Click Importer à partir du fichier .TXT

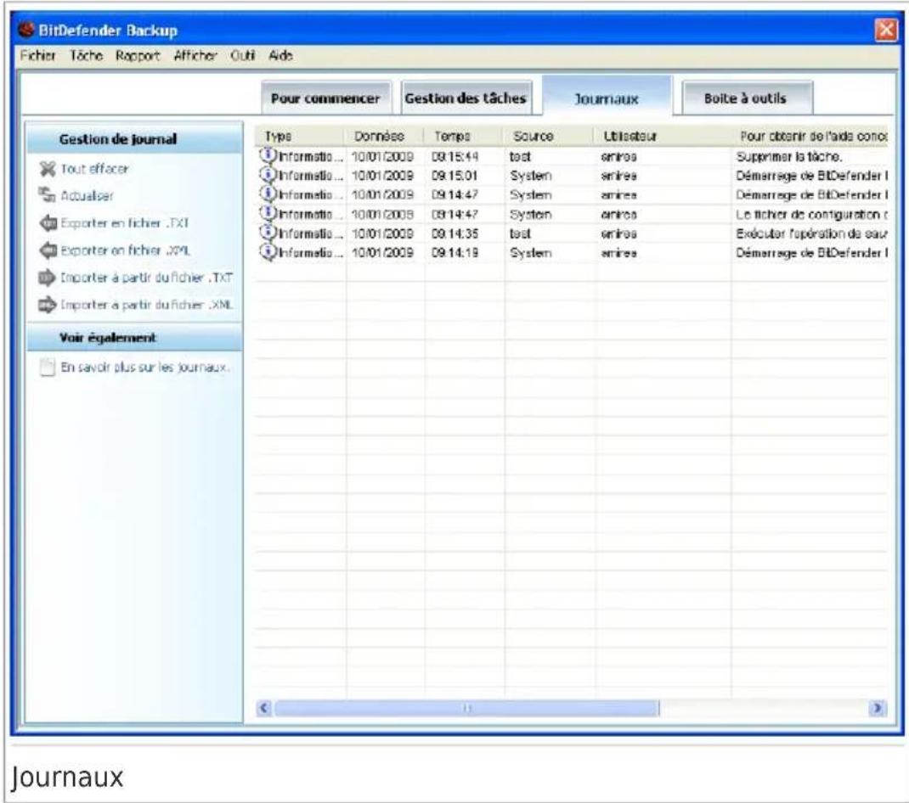point(147,278)
